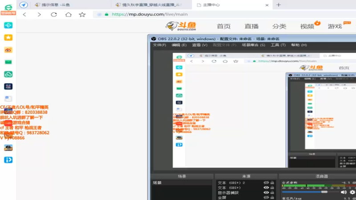356x200 pixels.
Task: Open the PUBG game sidebar icon
Action: coord(8,148)
